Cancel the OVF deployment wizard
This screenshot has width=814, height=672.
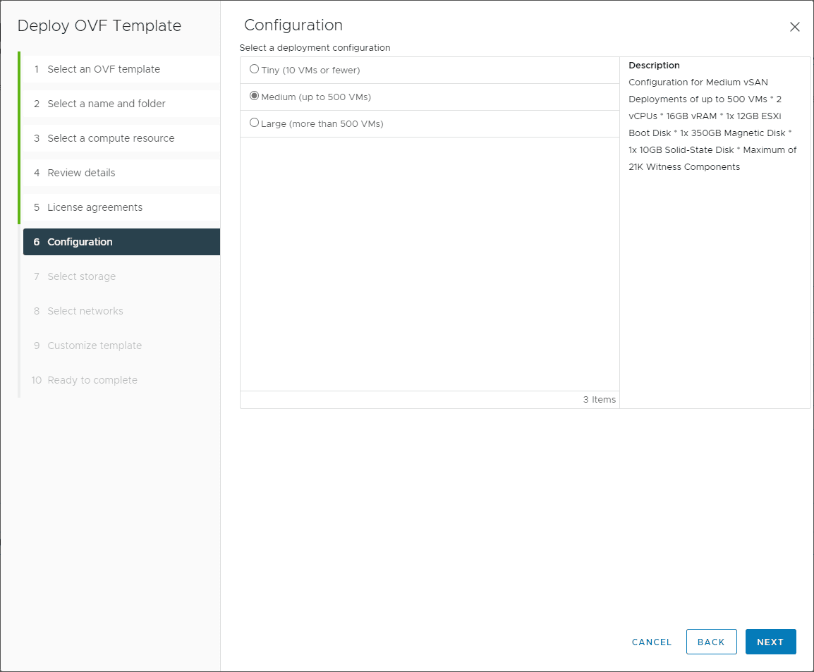tap(652, 642)
